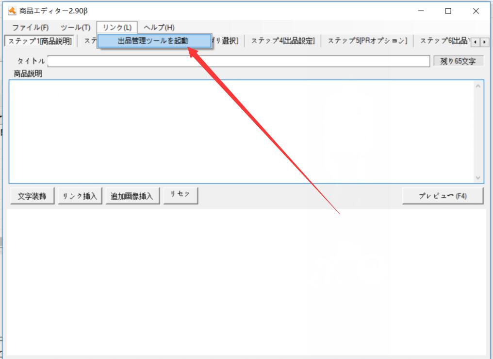Image resolution: width=493 pixels, height=359 pixels.
Task: Open the ファイル(F) menu
Action: coord(31,27)
